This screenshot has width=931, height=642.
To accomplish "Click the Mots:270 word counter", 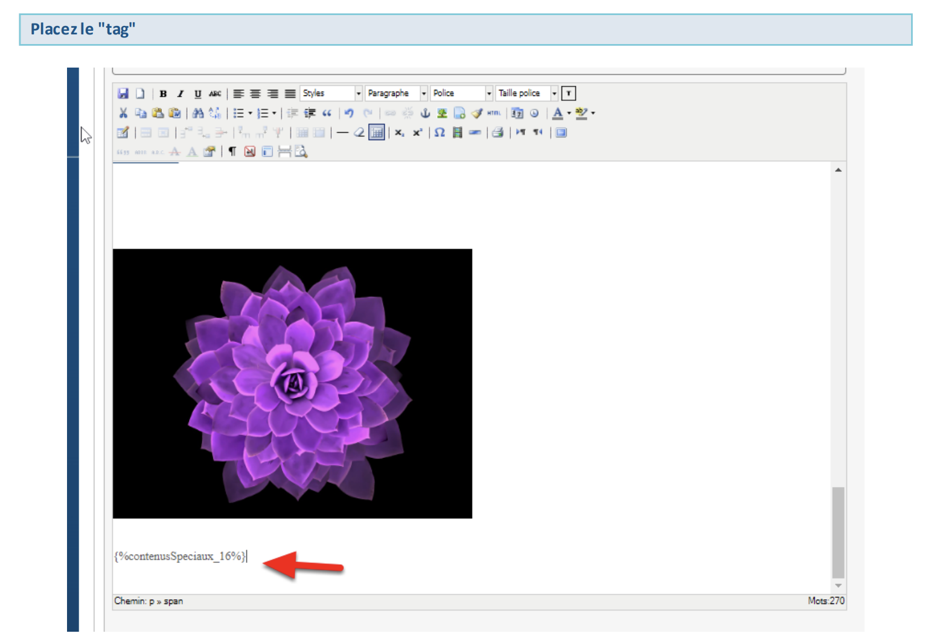I will coord(826,601).
